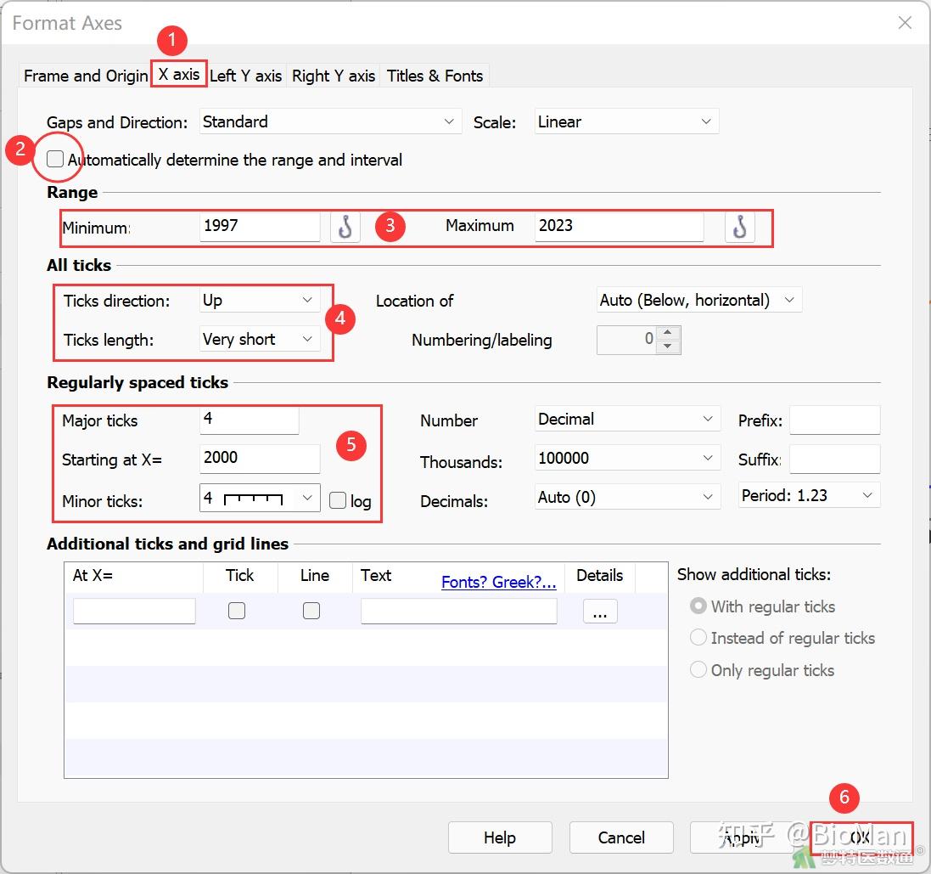Check the Tick box for additional ticks
The height and width of the screenshot is (874, 931).
point(237,611)
